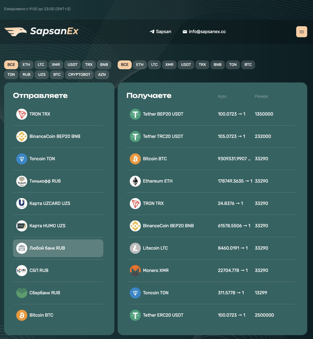This screenshot has height=339, width=313.
Task: Select Любой банк RUB row
Action: pos(58,248)
